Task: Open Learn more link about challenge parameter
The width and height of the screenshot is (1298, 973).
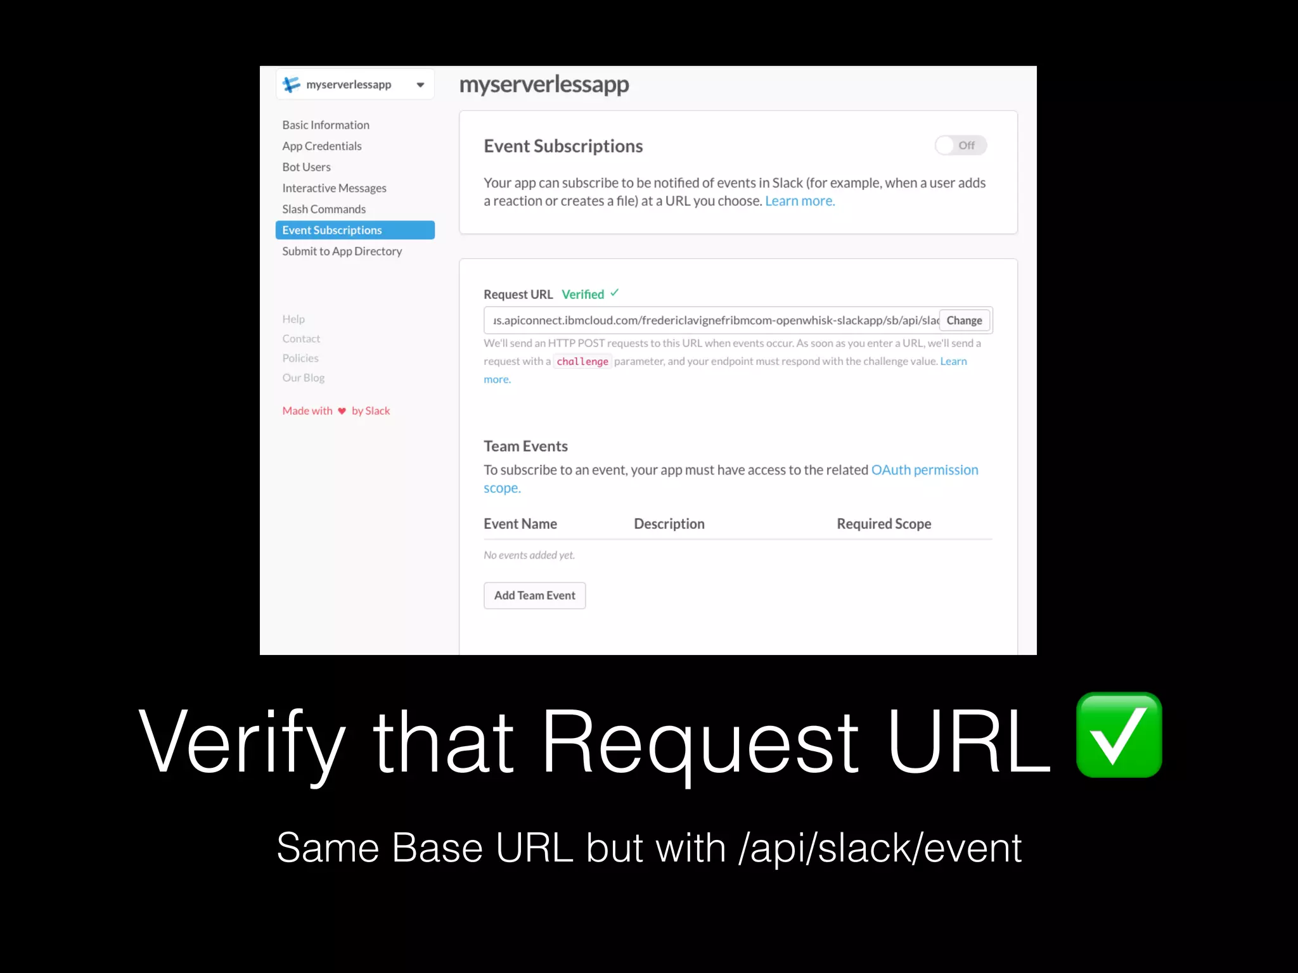Action: [953, 361]
